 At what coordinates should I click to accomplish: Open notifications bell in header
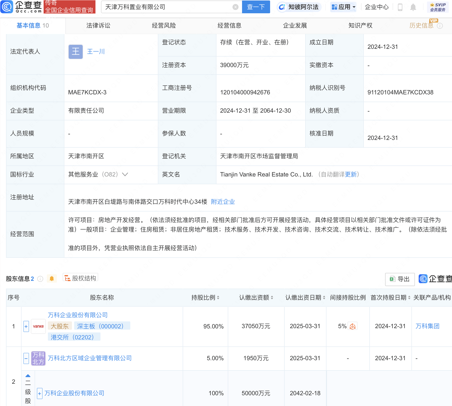[x=413, y=7]
